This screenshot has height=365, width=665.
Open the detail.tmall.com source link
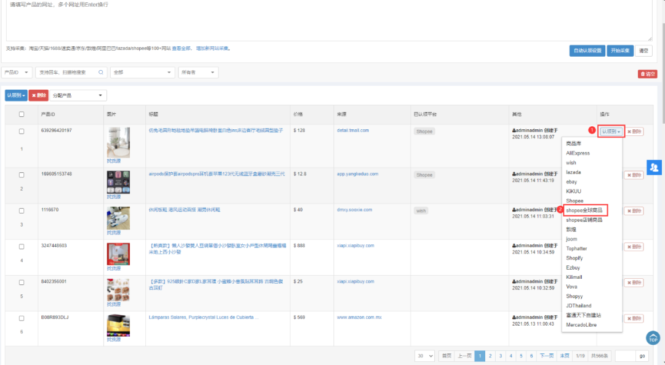tap(353, 130)
